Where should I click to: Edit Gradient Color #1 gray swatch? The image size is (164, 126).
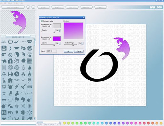[x=57, y=26]
